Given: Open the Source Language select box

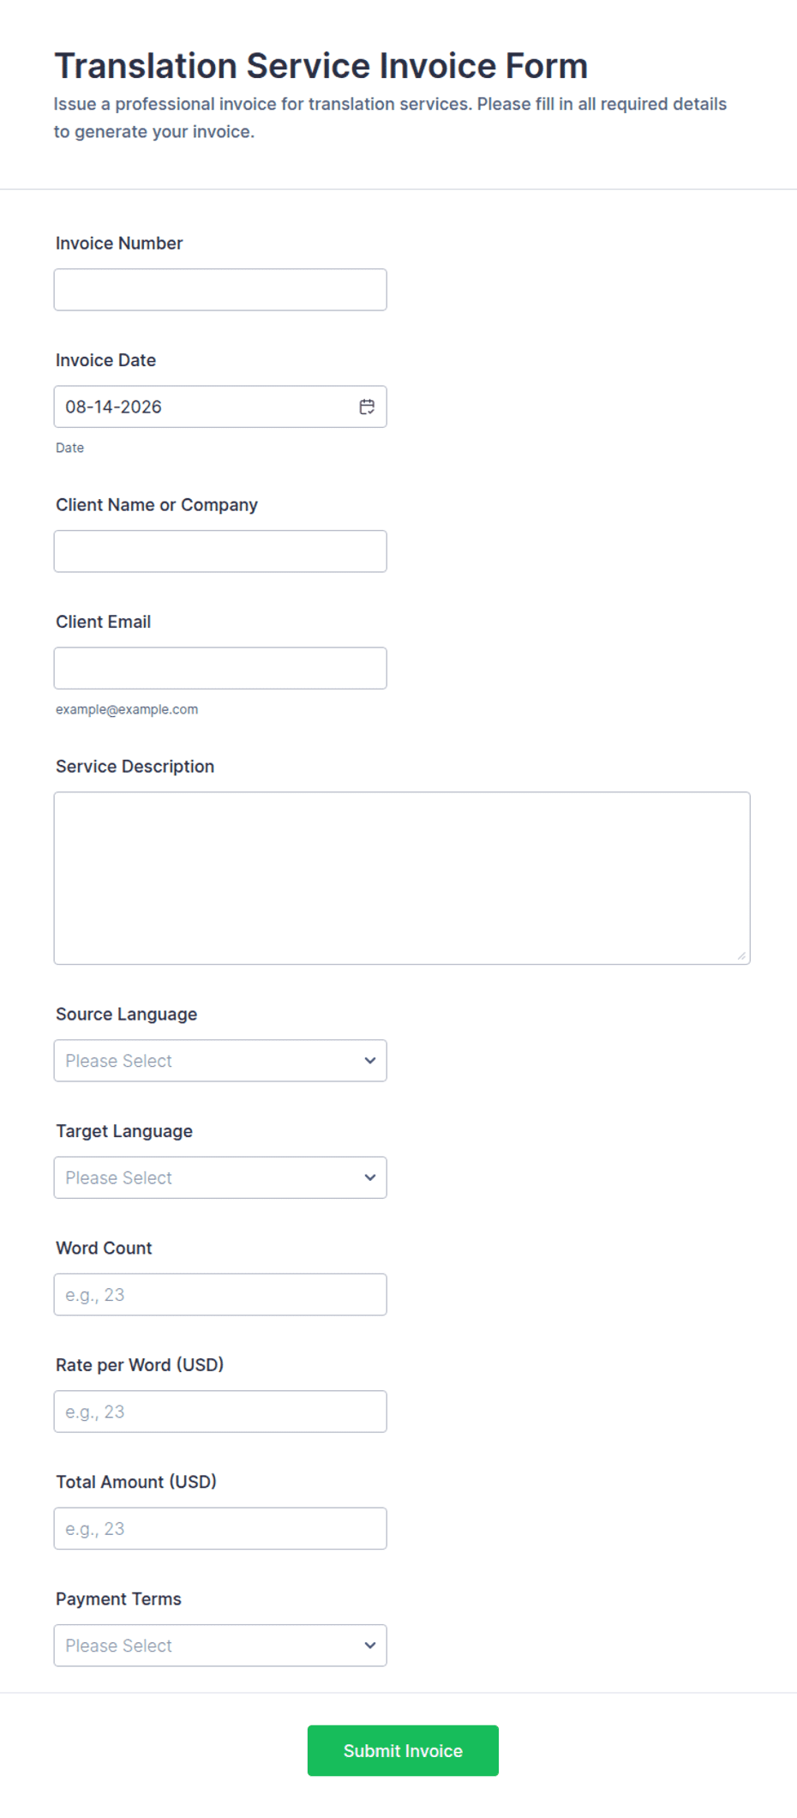Looking at the screenshot, I should [220, 1061].
